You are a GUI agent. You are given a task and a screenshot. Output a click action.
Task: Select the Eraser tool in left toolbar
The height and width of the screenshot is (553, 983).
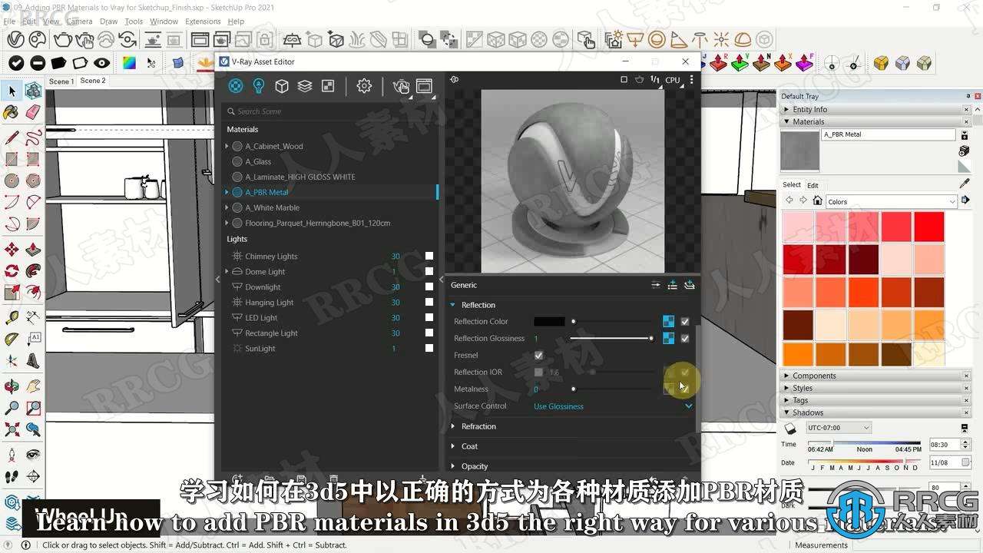[x=33, y=112]
